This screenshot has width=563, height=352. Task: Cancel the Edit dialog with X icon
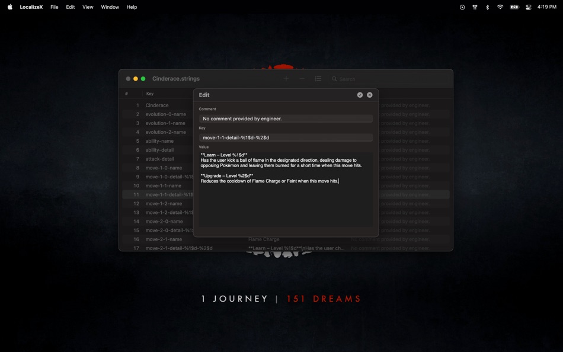coord(369,95)
